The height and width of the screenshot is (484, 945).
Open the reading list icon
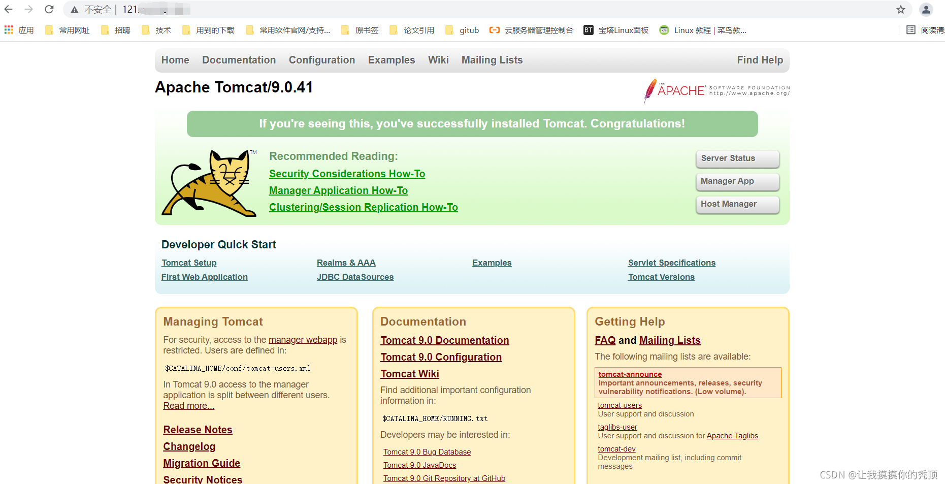click(x=911, y=30)
